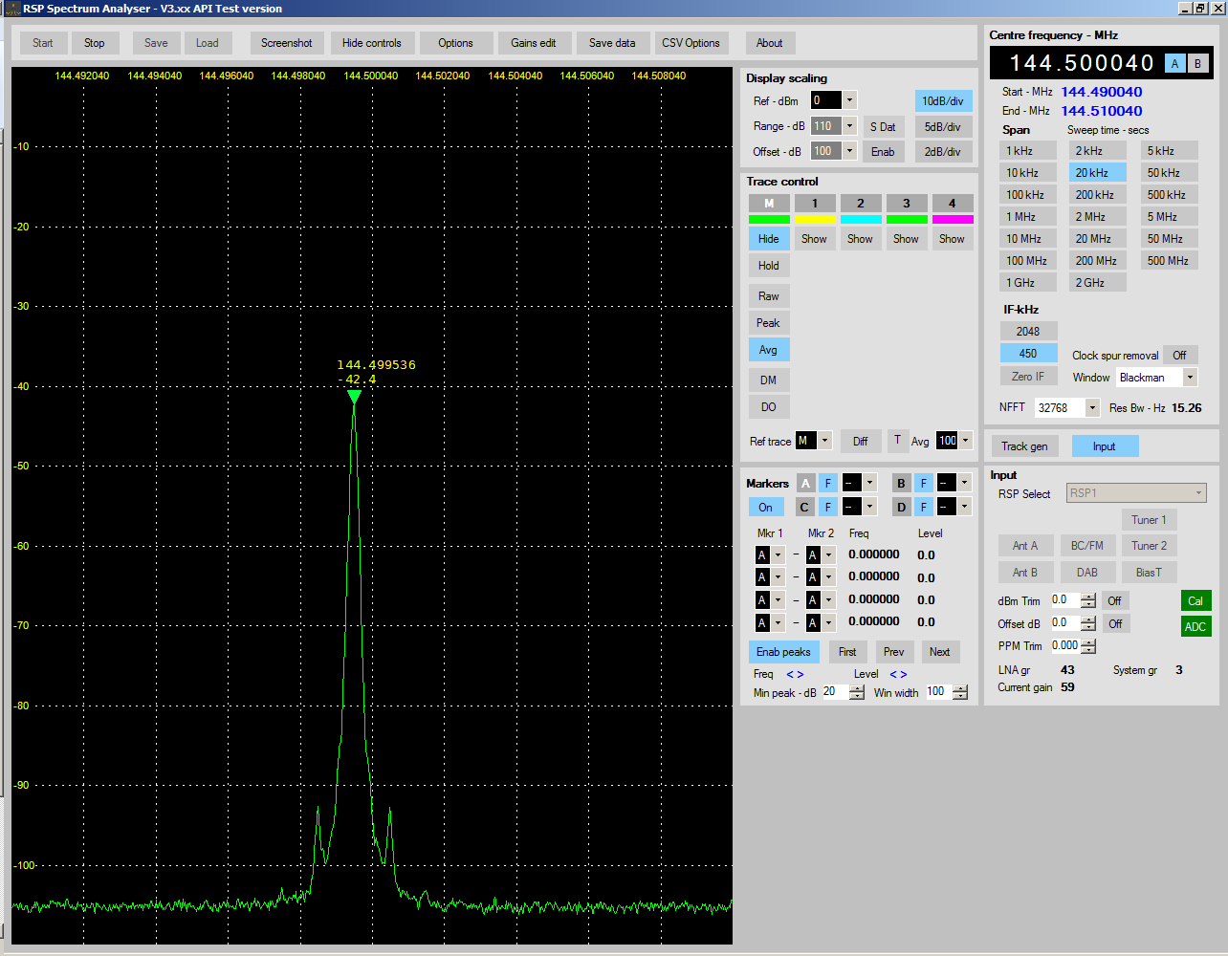Select Avg trace mode
Image resolution: width=1228 pixels, height=956 pixels.
(769, 350)
